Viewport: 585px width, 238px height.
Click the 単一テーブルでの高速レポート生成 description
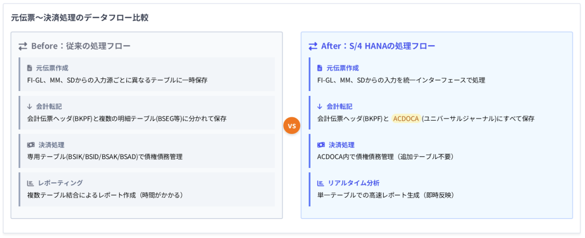click(385, 195)
